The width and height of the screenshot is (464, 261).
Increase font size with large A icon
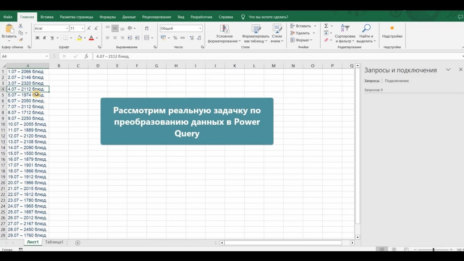point(89,28)
